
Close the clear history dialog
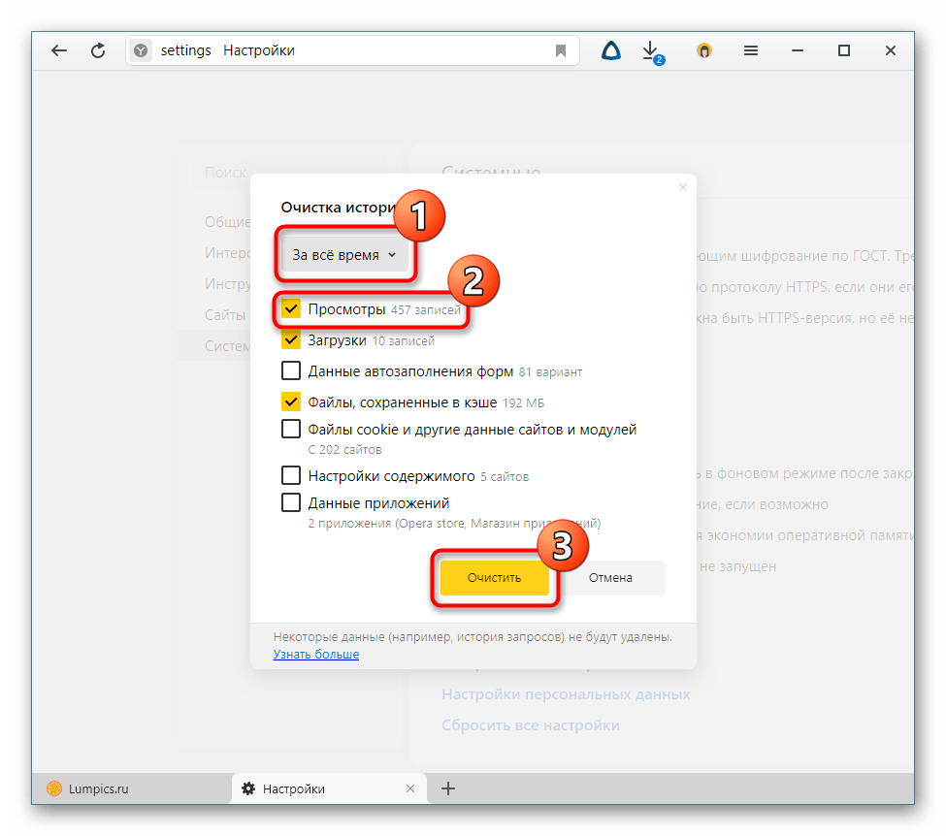click(682, 187)
